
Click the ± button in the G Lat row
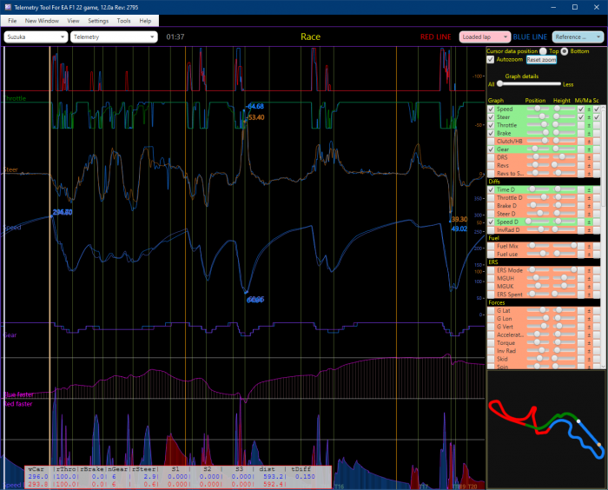(x=589, y=311)
